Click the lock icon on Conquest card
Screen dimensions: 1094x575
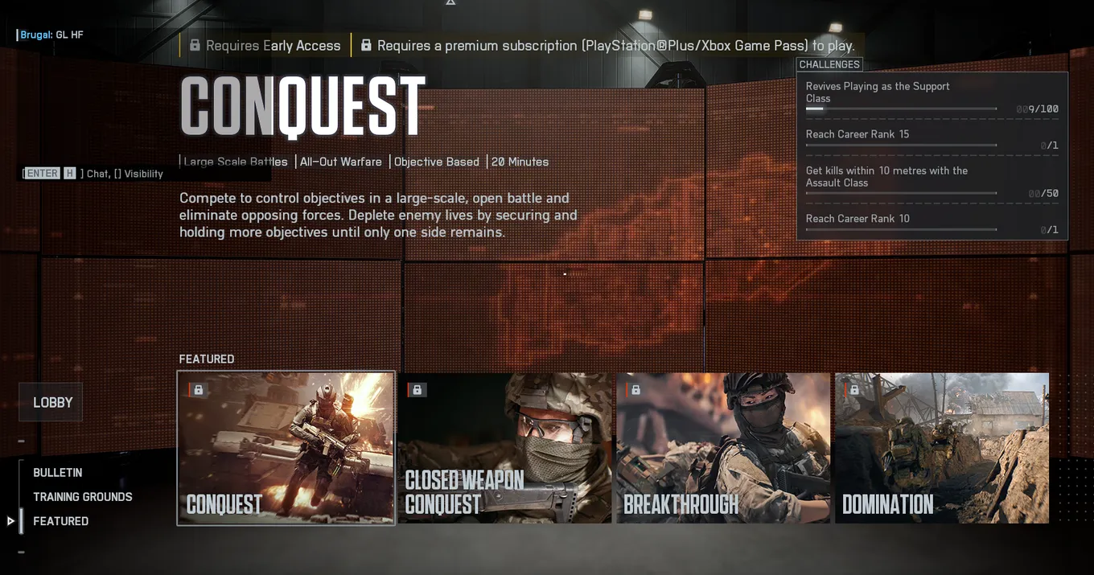(199, 390)
